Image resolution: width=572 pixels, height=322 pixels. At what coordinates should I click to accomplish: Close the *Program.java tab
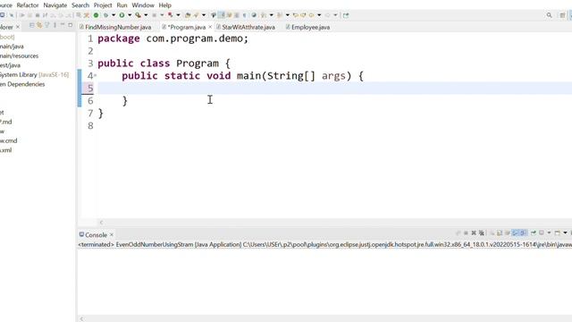(210, 27)
